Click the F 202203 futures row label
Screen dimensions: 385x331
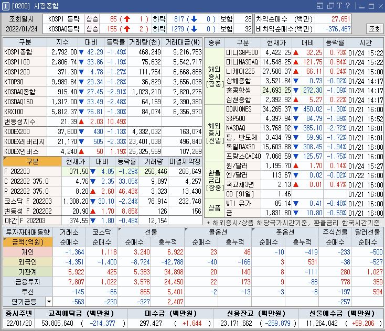[32, 171]
